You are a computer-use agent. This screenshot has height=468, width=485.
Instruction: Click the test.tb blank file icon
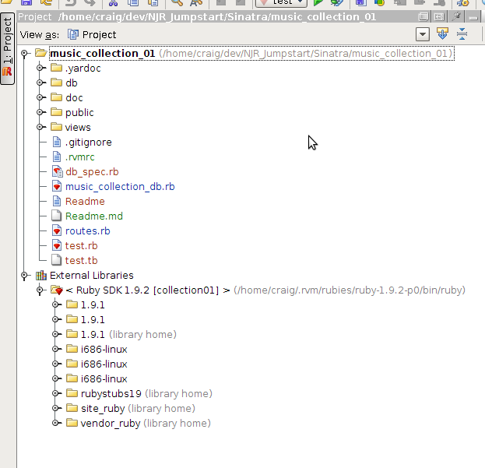[56, 260]
